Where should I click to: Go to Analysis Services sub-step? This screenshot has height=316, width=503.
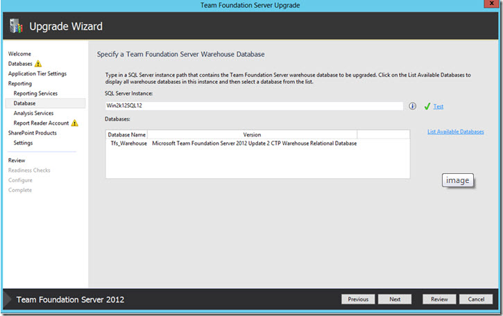point(33,113)
